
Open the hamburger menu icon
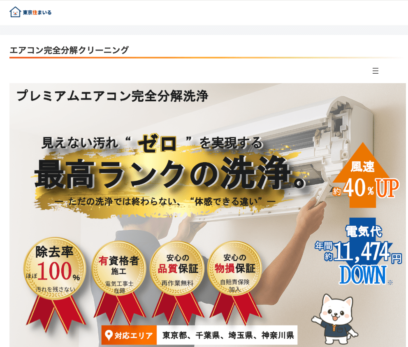375,71
